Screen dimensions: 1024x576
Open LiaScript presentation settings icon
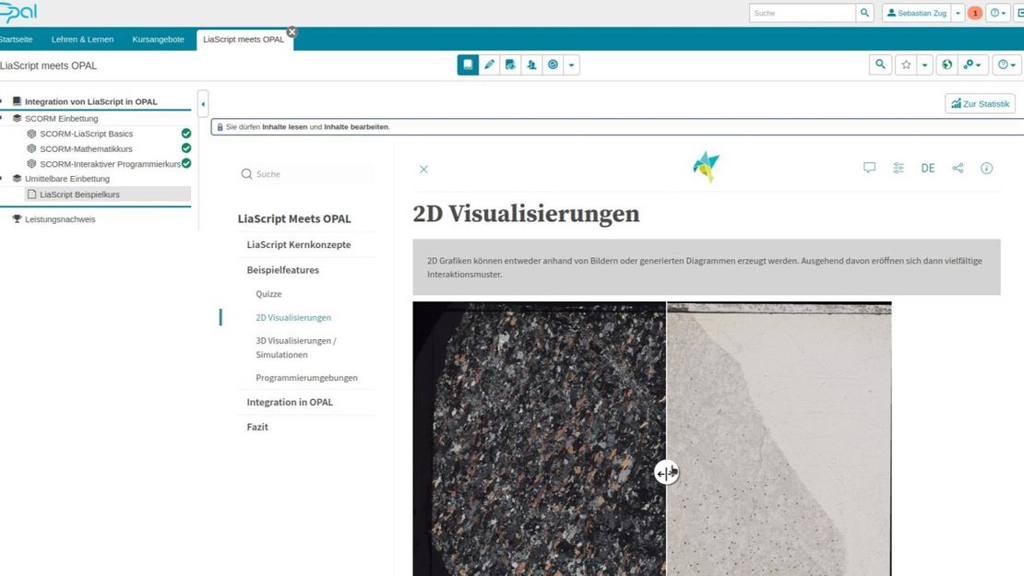pyautogui.click(x=899, y=168)
